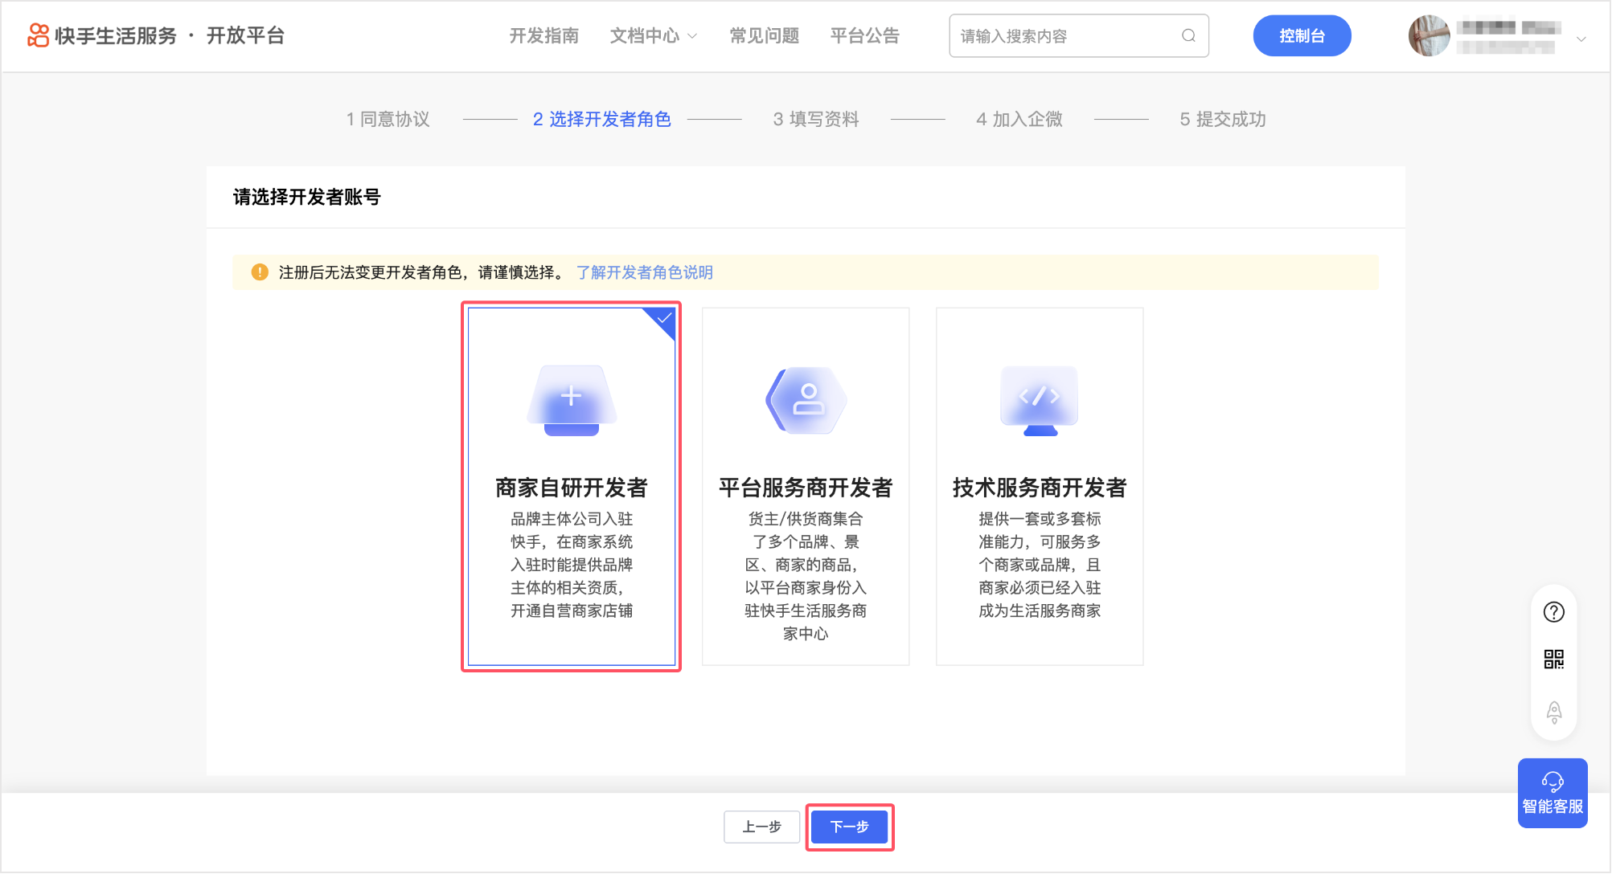Open the 了解开发者角色说明 link
Viewport: 1612px width, 874px height.
pyautogui.click(x=644, y=272)
